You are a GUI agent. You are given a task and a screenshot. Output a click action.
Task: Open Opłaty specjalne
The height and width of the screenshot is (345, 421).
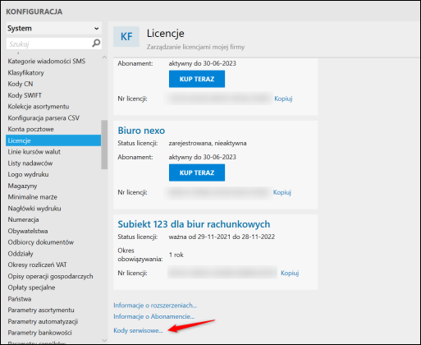point(31,287)
